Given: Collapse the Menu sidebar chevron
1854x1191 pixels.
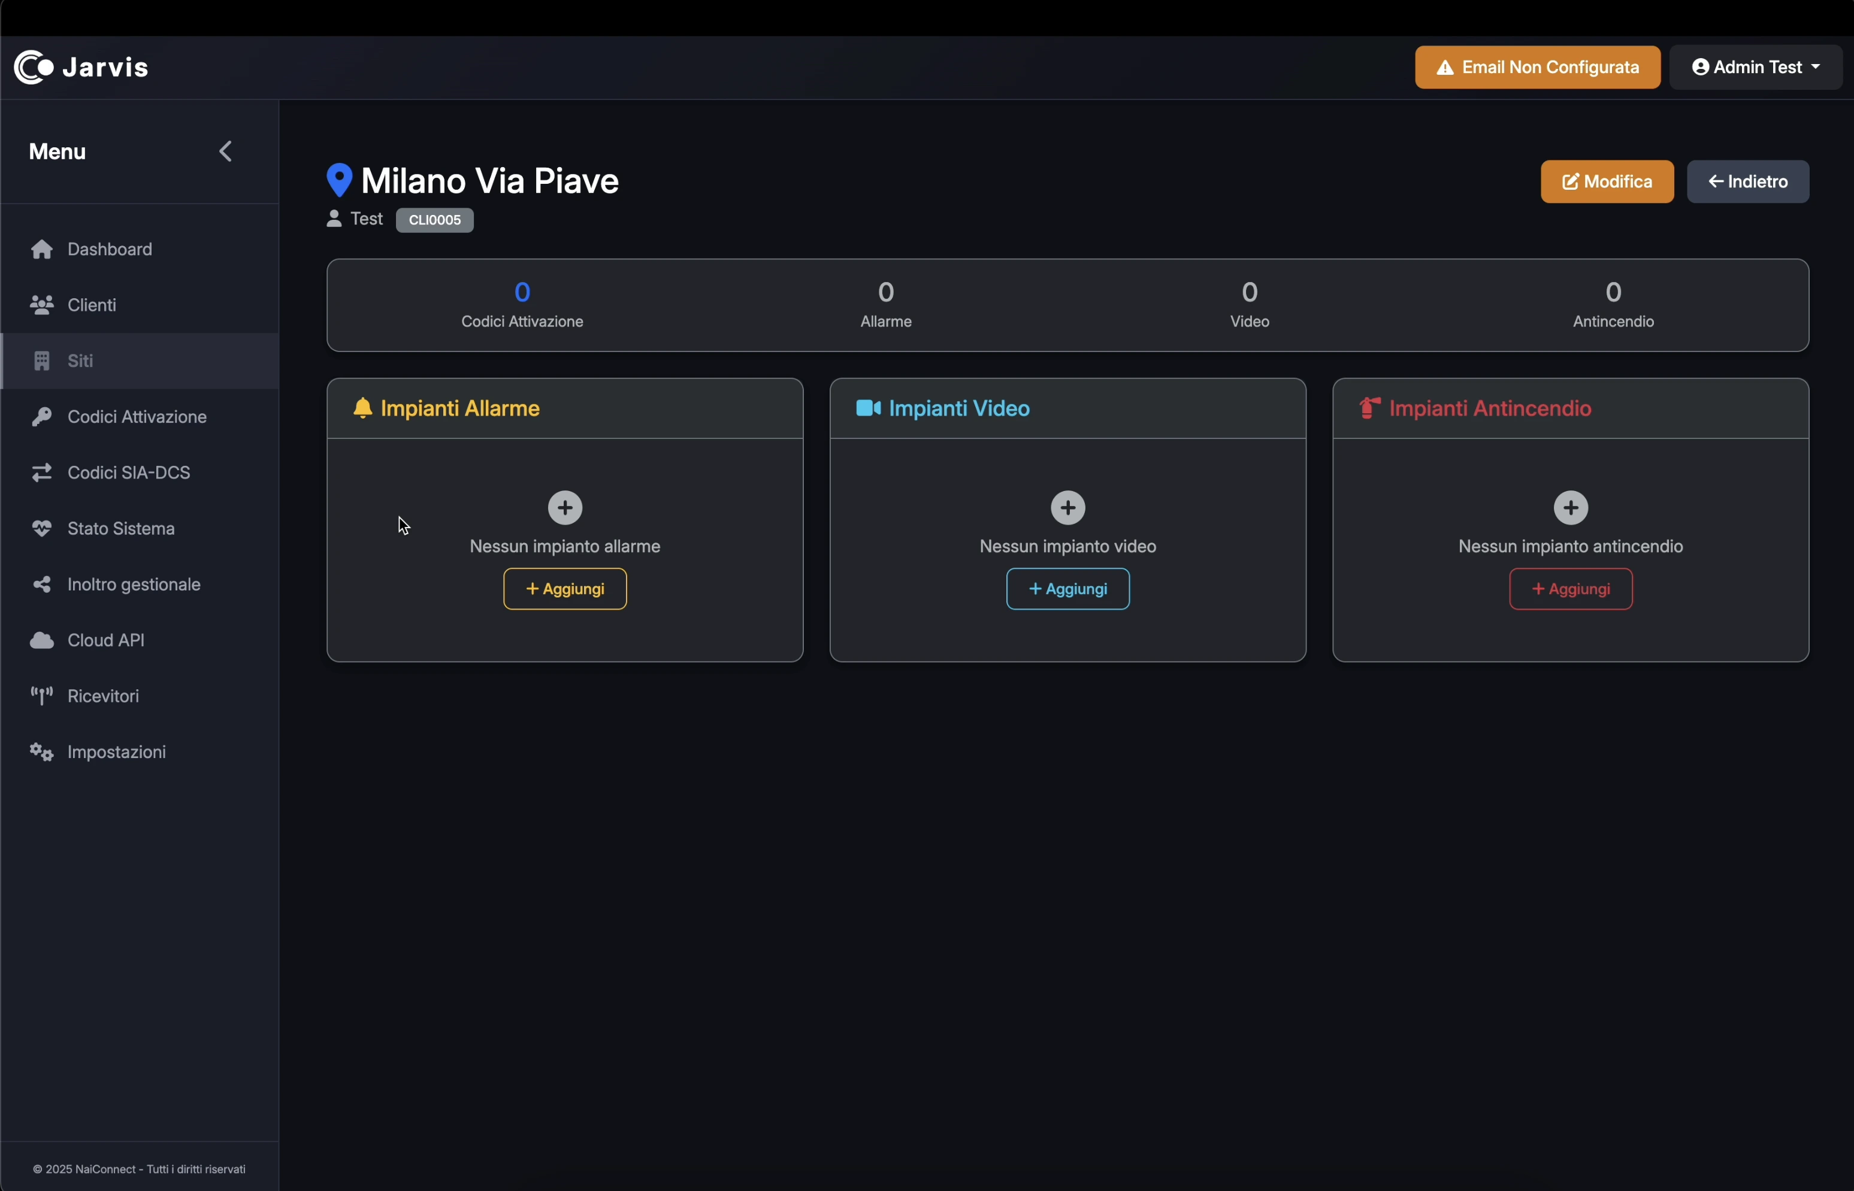Looking at the screenshot, I should click(x=225, y=151).
